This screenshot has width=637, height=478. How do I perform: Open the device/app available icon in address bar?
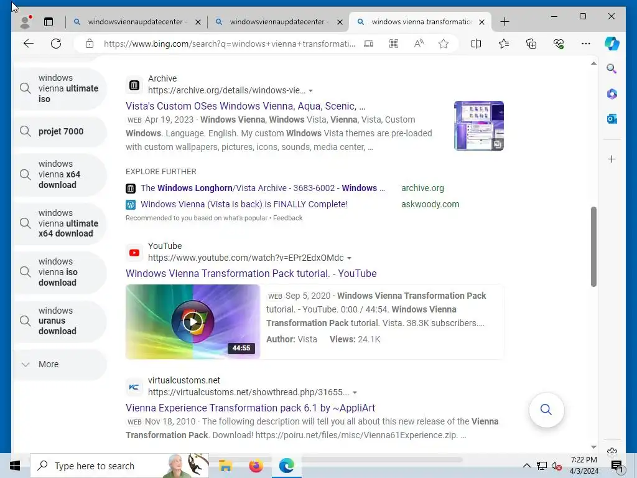(368, 44)
